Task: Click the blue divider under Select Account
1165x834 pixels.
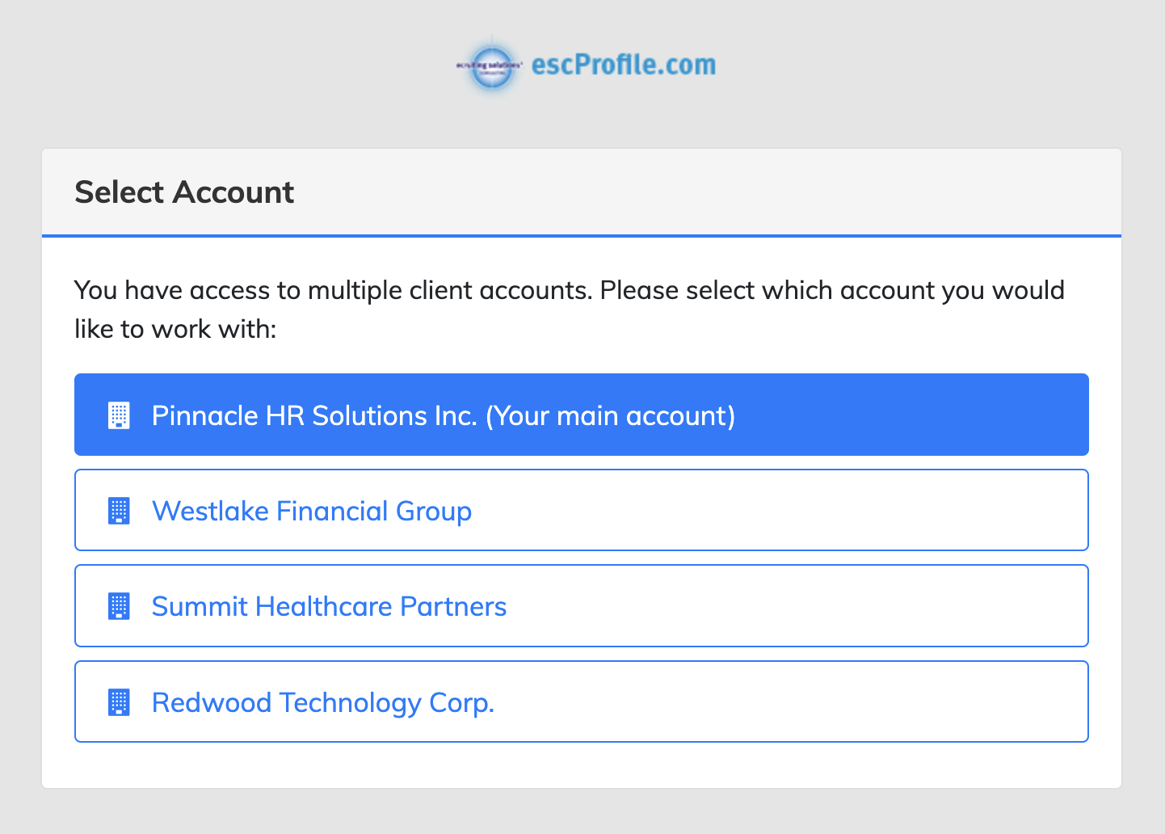Action: click(x=582, y=234)
